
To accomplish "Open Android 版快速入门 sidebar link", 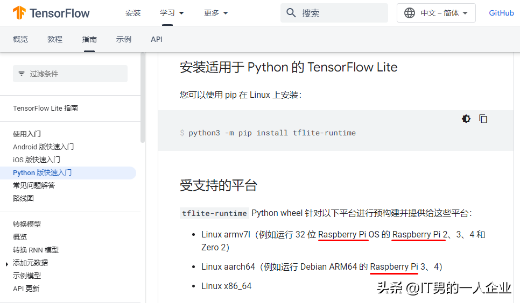I will tap(44, 147).
